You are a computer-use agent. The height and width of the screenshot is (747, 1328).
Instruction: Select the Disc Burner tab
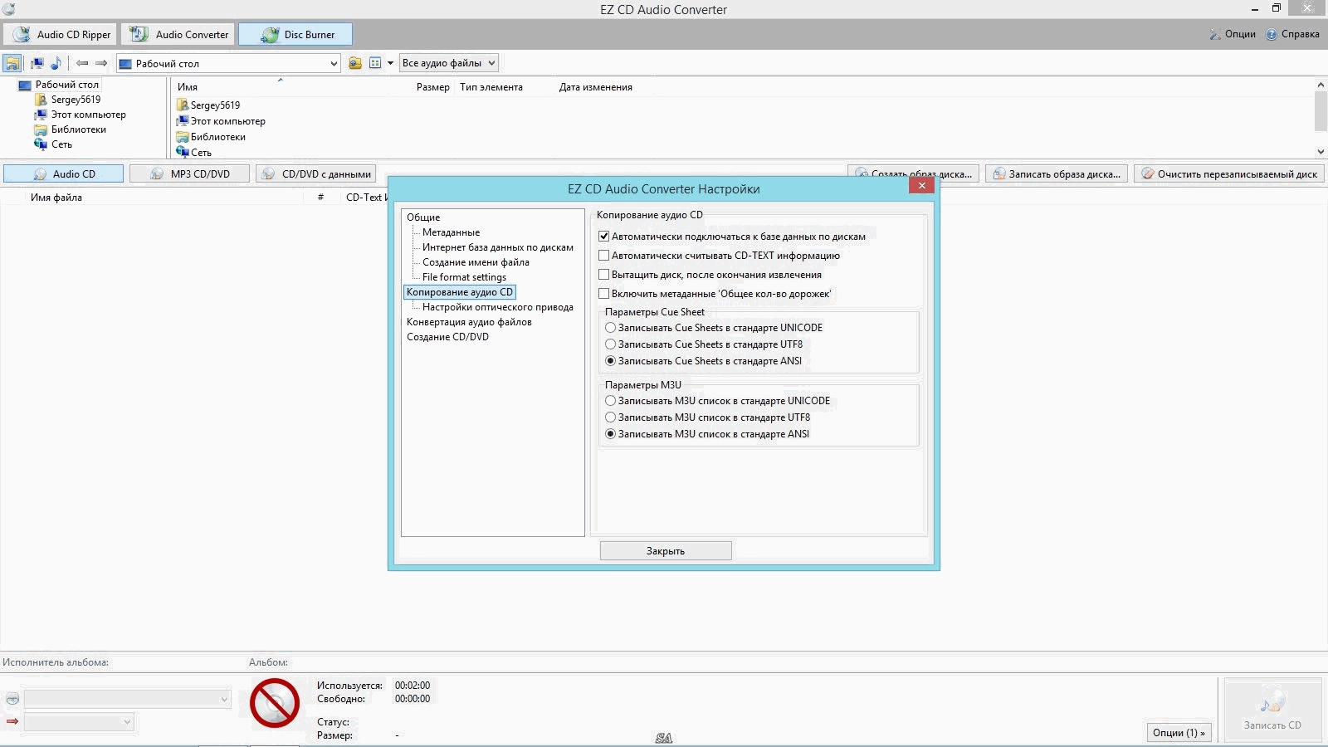coord(295,35)
